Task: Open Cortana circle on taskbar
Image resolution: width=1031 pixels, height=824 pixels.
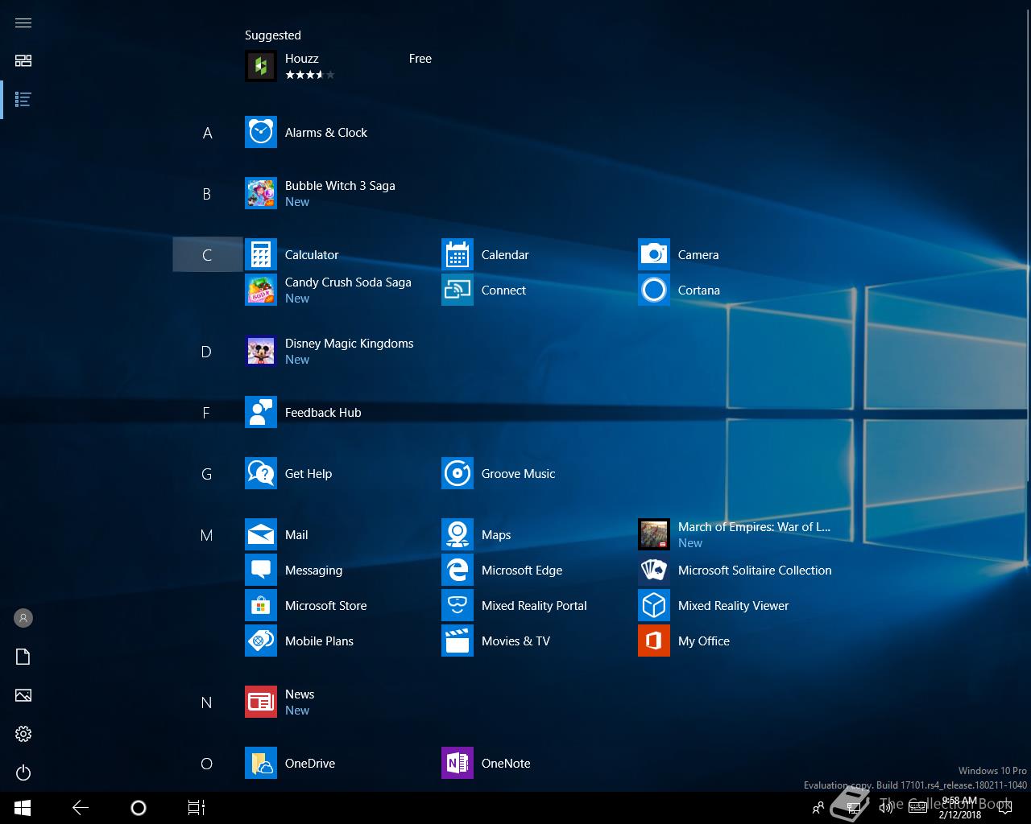Action: [x=139, y=808]
